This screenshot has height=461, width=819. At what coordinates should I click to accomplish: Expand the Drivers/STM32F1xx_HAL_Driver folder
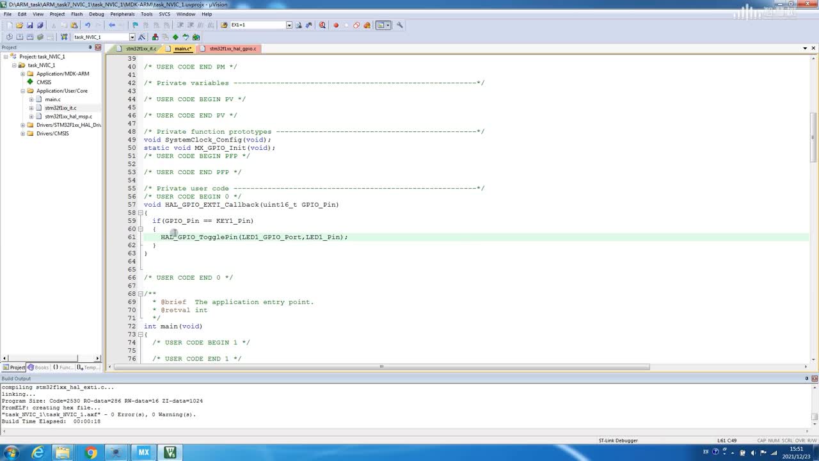(x=22, y=125)
